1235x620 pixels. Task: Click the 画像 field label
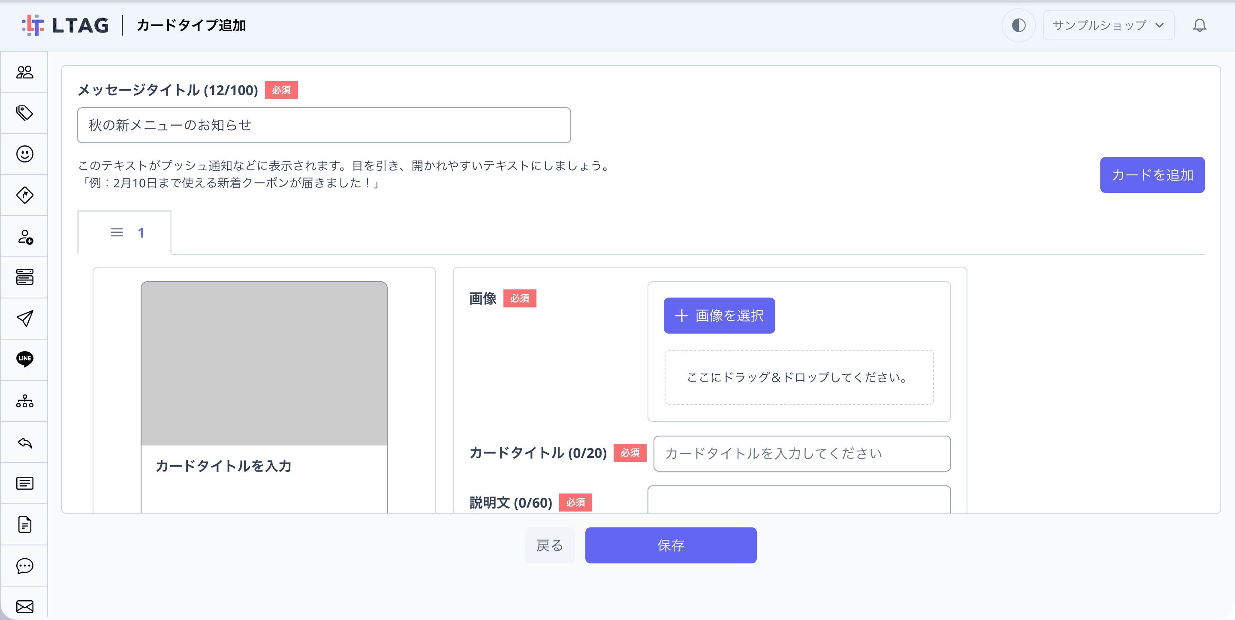pos(483,299)
